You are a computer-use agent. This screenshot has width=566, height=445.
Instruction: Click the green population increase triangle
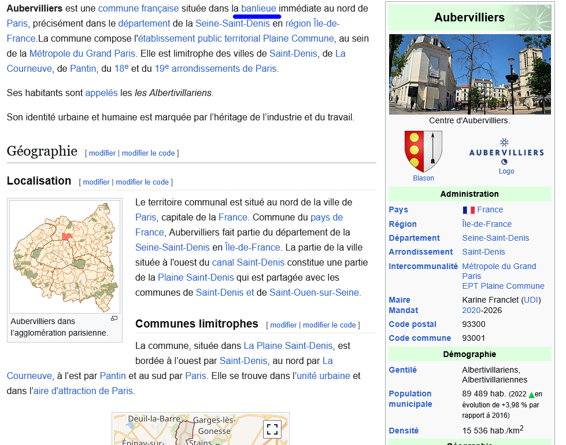coord(531,395)
